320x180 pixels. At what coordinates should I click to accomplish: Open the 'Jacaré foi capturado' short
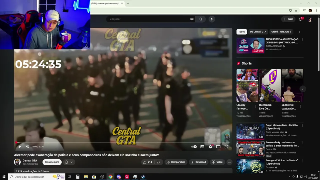tap(292, 85)
